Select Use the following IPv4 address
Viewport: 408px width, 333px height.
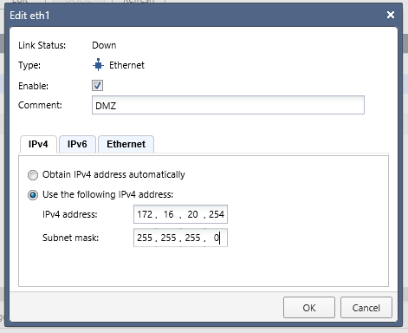(x=33, y=195)
